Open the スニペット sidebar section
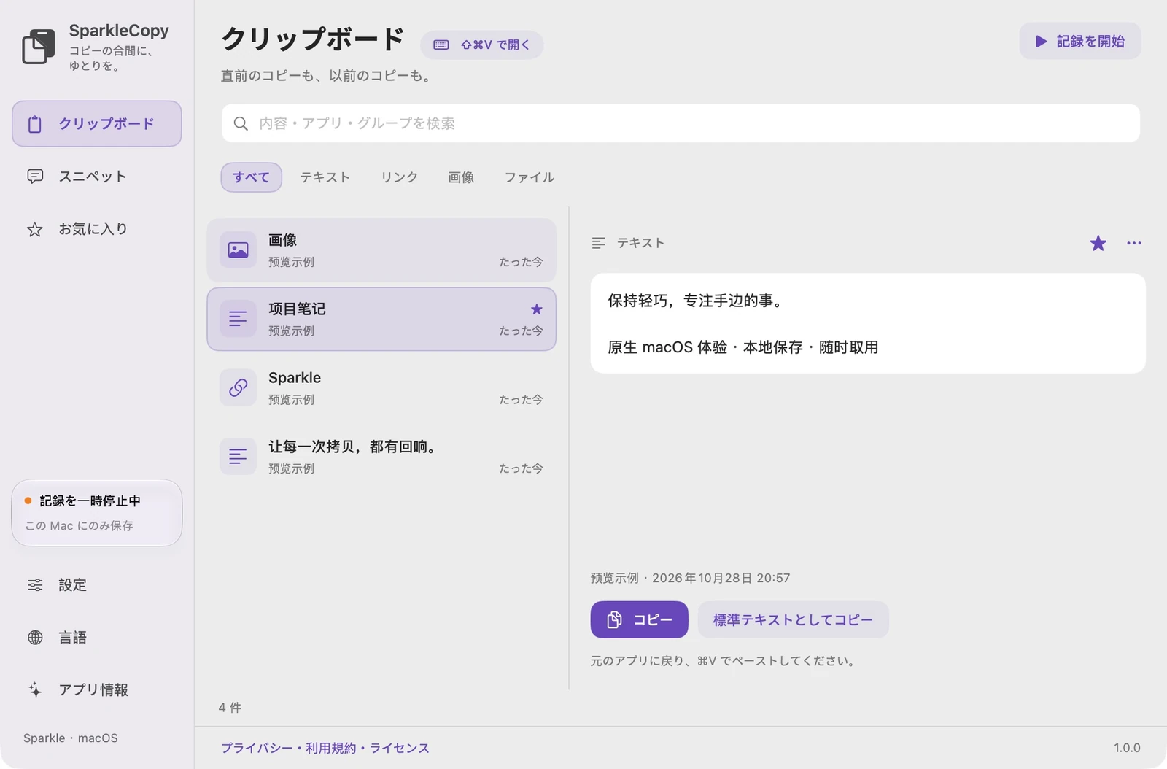1167x769 pixels. click(97, 176)
